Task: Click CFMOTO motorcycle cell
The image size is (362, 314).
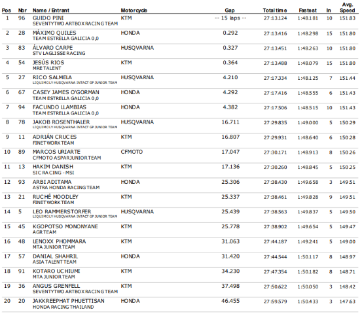Action: (x=132, y=152)
